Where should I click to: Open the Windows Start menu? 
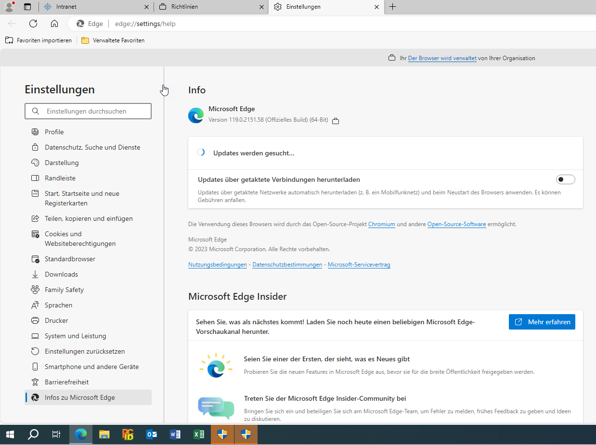click(x=10, y=434)
